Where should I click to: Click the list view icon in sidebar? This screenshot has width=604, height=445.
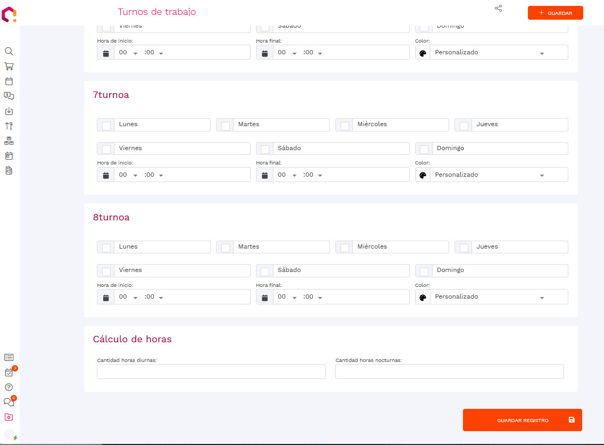tap(9, 358)
